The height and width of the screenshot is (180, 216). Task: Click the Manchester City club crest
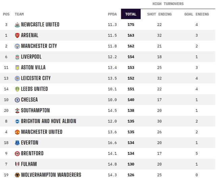tap(17, 46)
